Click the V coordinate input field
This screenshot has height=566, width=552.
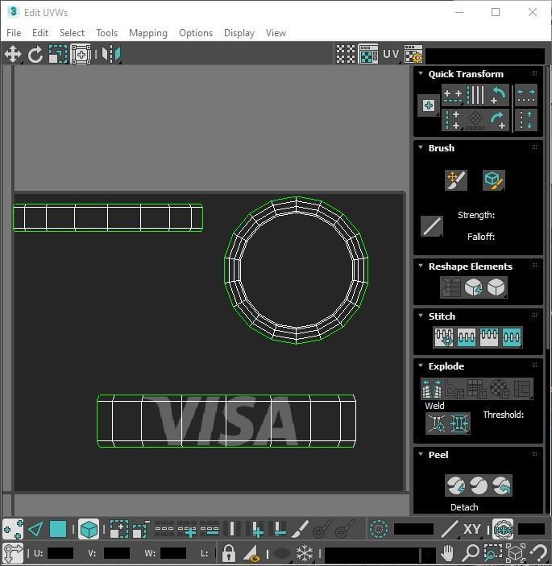click(x=116, y=553)
